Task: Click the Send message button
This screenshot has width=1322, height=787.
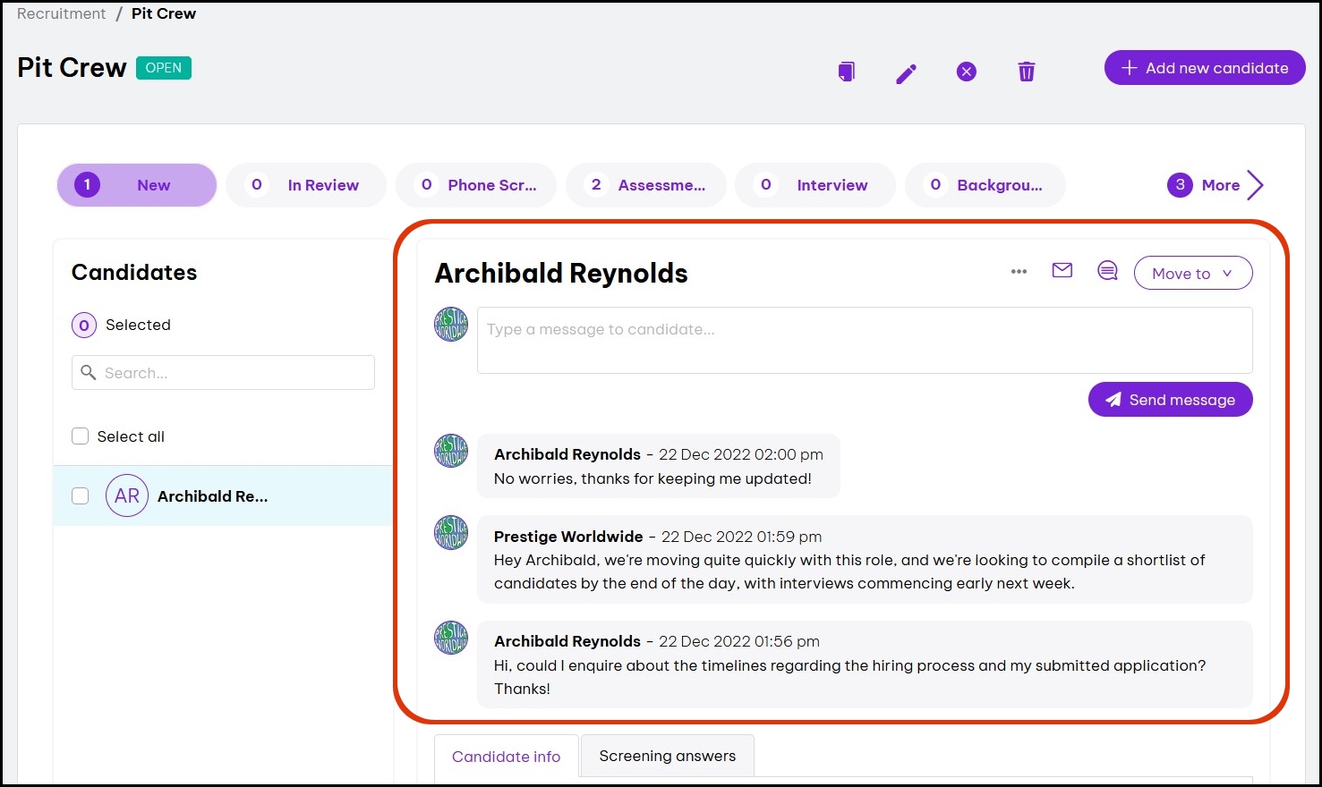Action: pyautogui.click(x=1170, y=400)
